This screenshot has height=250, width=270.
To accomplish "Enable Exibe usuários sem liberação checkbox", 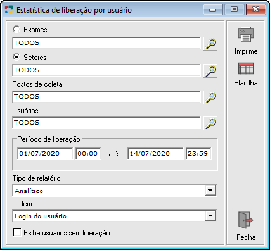I will point(17,232).
